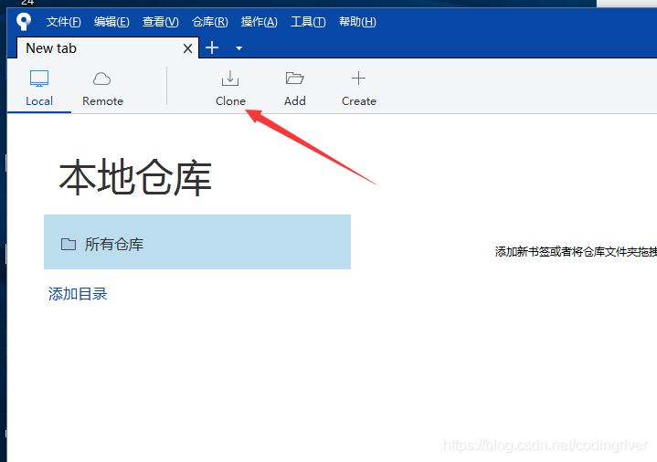Expand the tab list dropdown arrow

pyautogui.click(x=238, y=48)
